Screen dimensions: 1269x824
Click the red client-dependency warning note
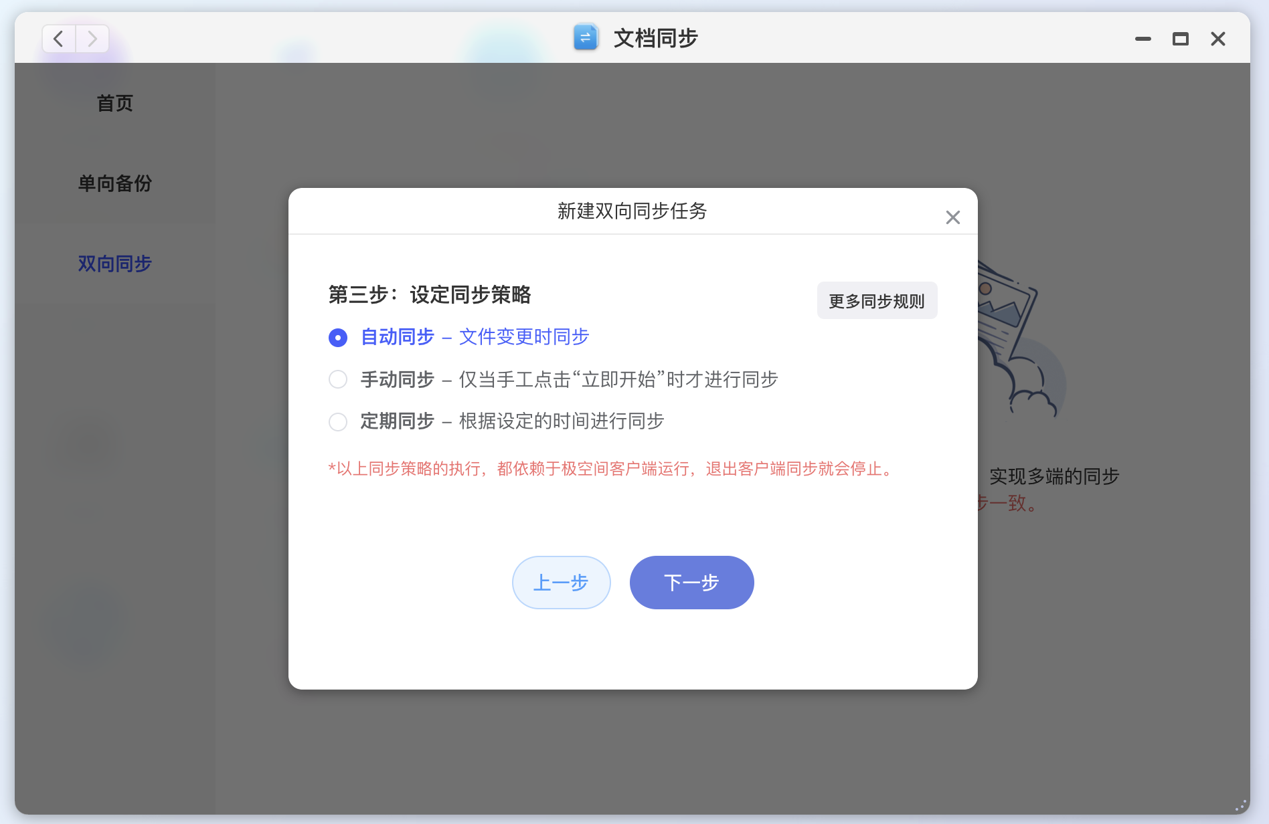pyautogui.click(x=612, y=469)
